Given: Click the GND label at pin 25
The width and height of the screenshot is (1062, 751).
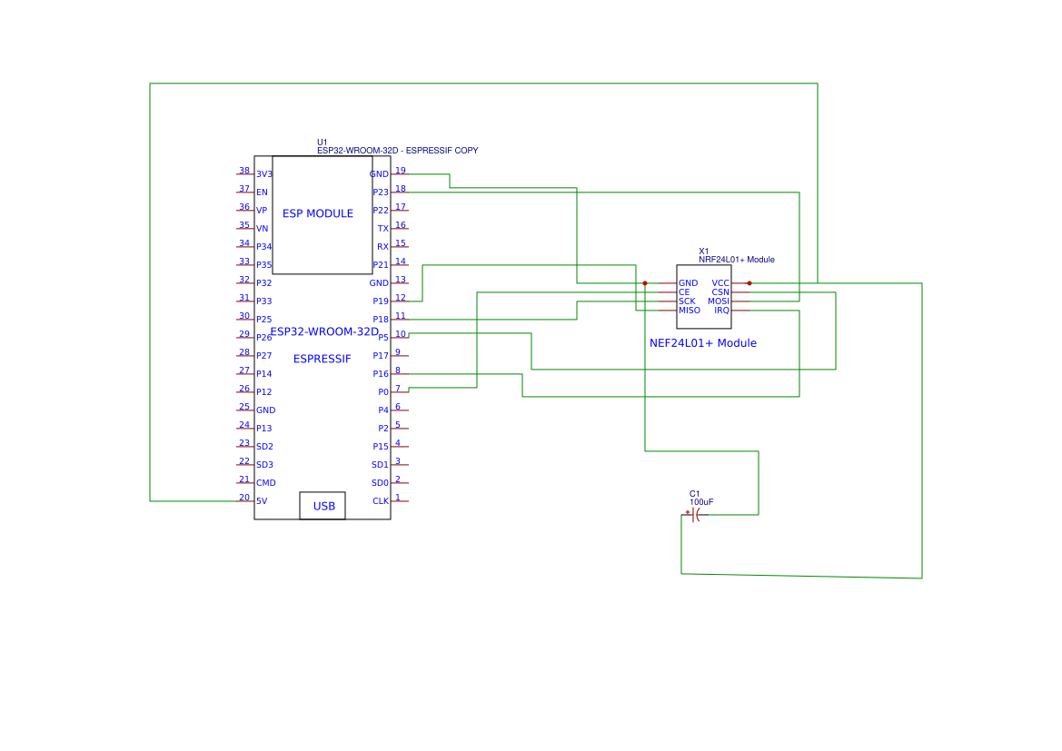Looking at the screenshot, I should [x=265, y=410].
